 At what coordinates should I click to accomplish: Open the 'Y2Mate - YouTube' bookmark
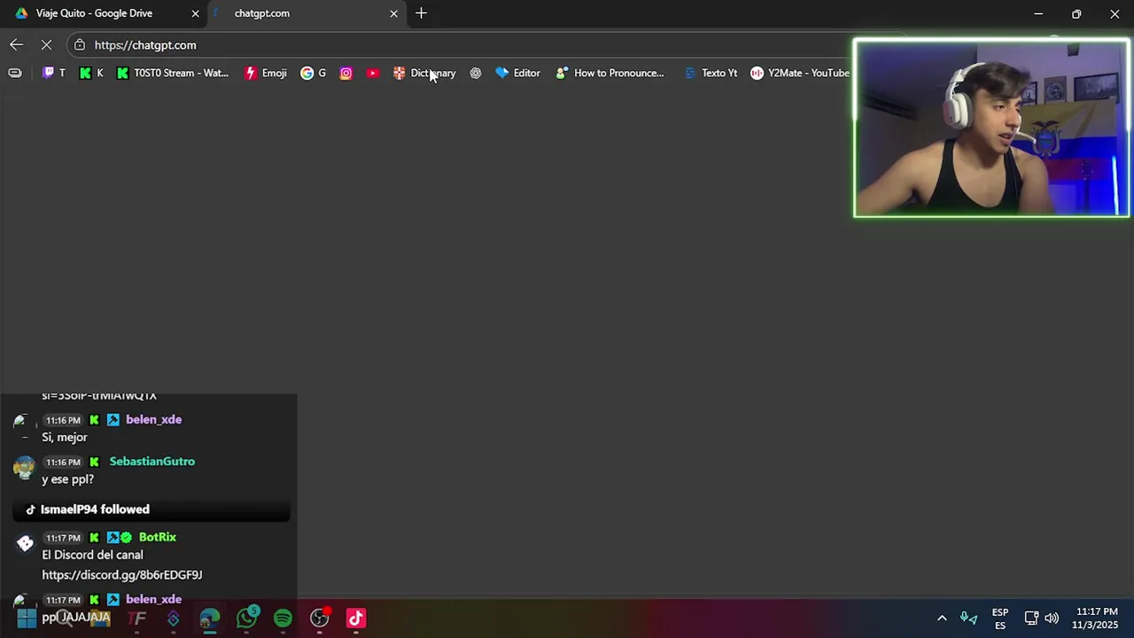[x=800, y=73]
